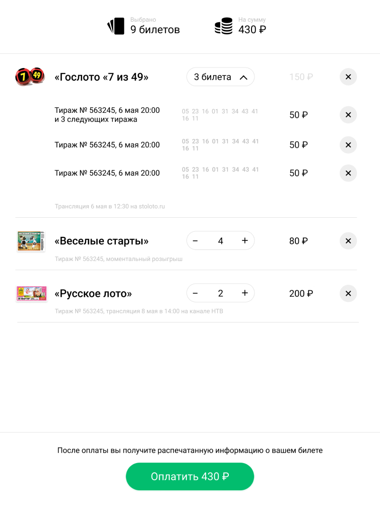
Task: Open the «Веселые старты» ticket thumbnail
Action: pyautogui.click(x=31, y=241)
